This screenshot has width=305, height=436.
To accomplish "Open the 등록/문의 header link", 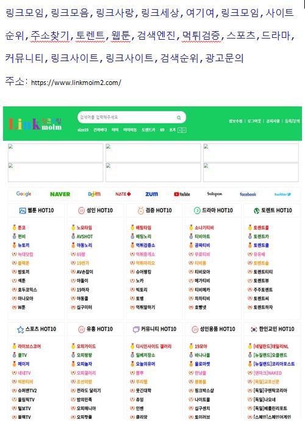I will click(292, 121).
